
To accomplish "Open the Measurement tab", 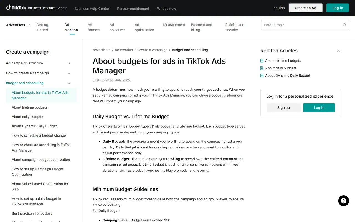I will pos(174,25).
